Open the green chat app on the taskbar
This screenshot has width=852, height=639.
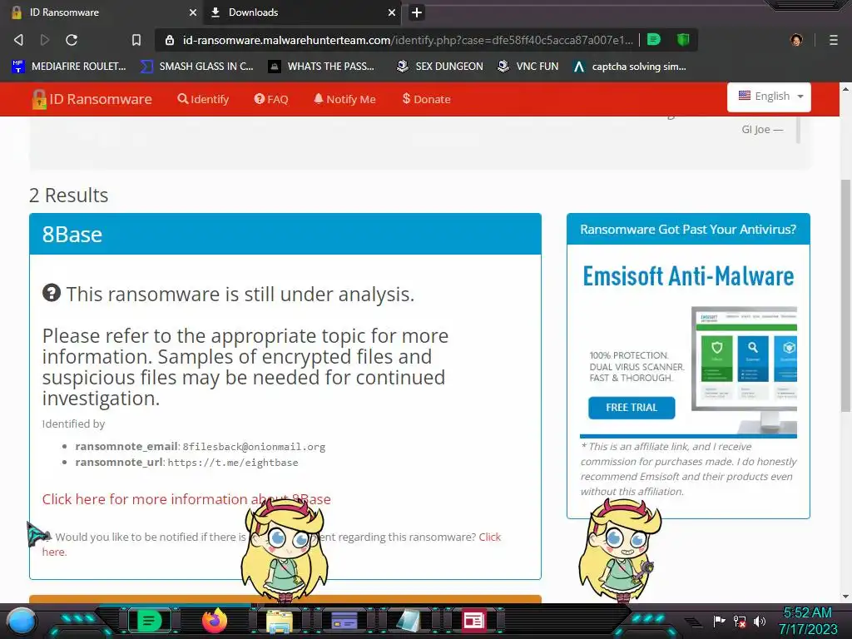click(x=149, y=621)
